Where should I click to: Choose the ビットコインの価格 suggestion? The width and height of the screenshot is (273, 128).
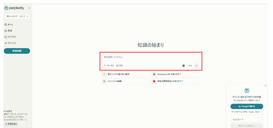126,81
